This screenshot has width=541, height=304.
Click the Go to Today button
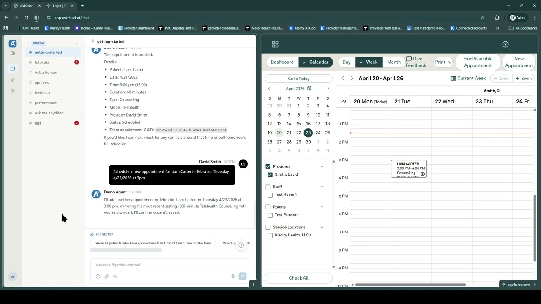point(298,79)
